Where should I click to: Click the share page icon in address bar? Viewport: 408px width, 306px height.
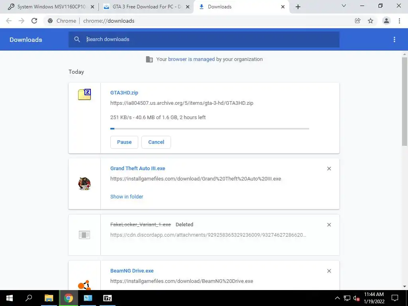357,21
